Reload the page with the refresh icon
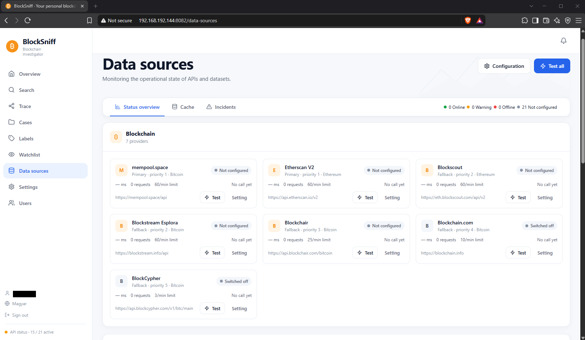 click(x=28, y=20)
